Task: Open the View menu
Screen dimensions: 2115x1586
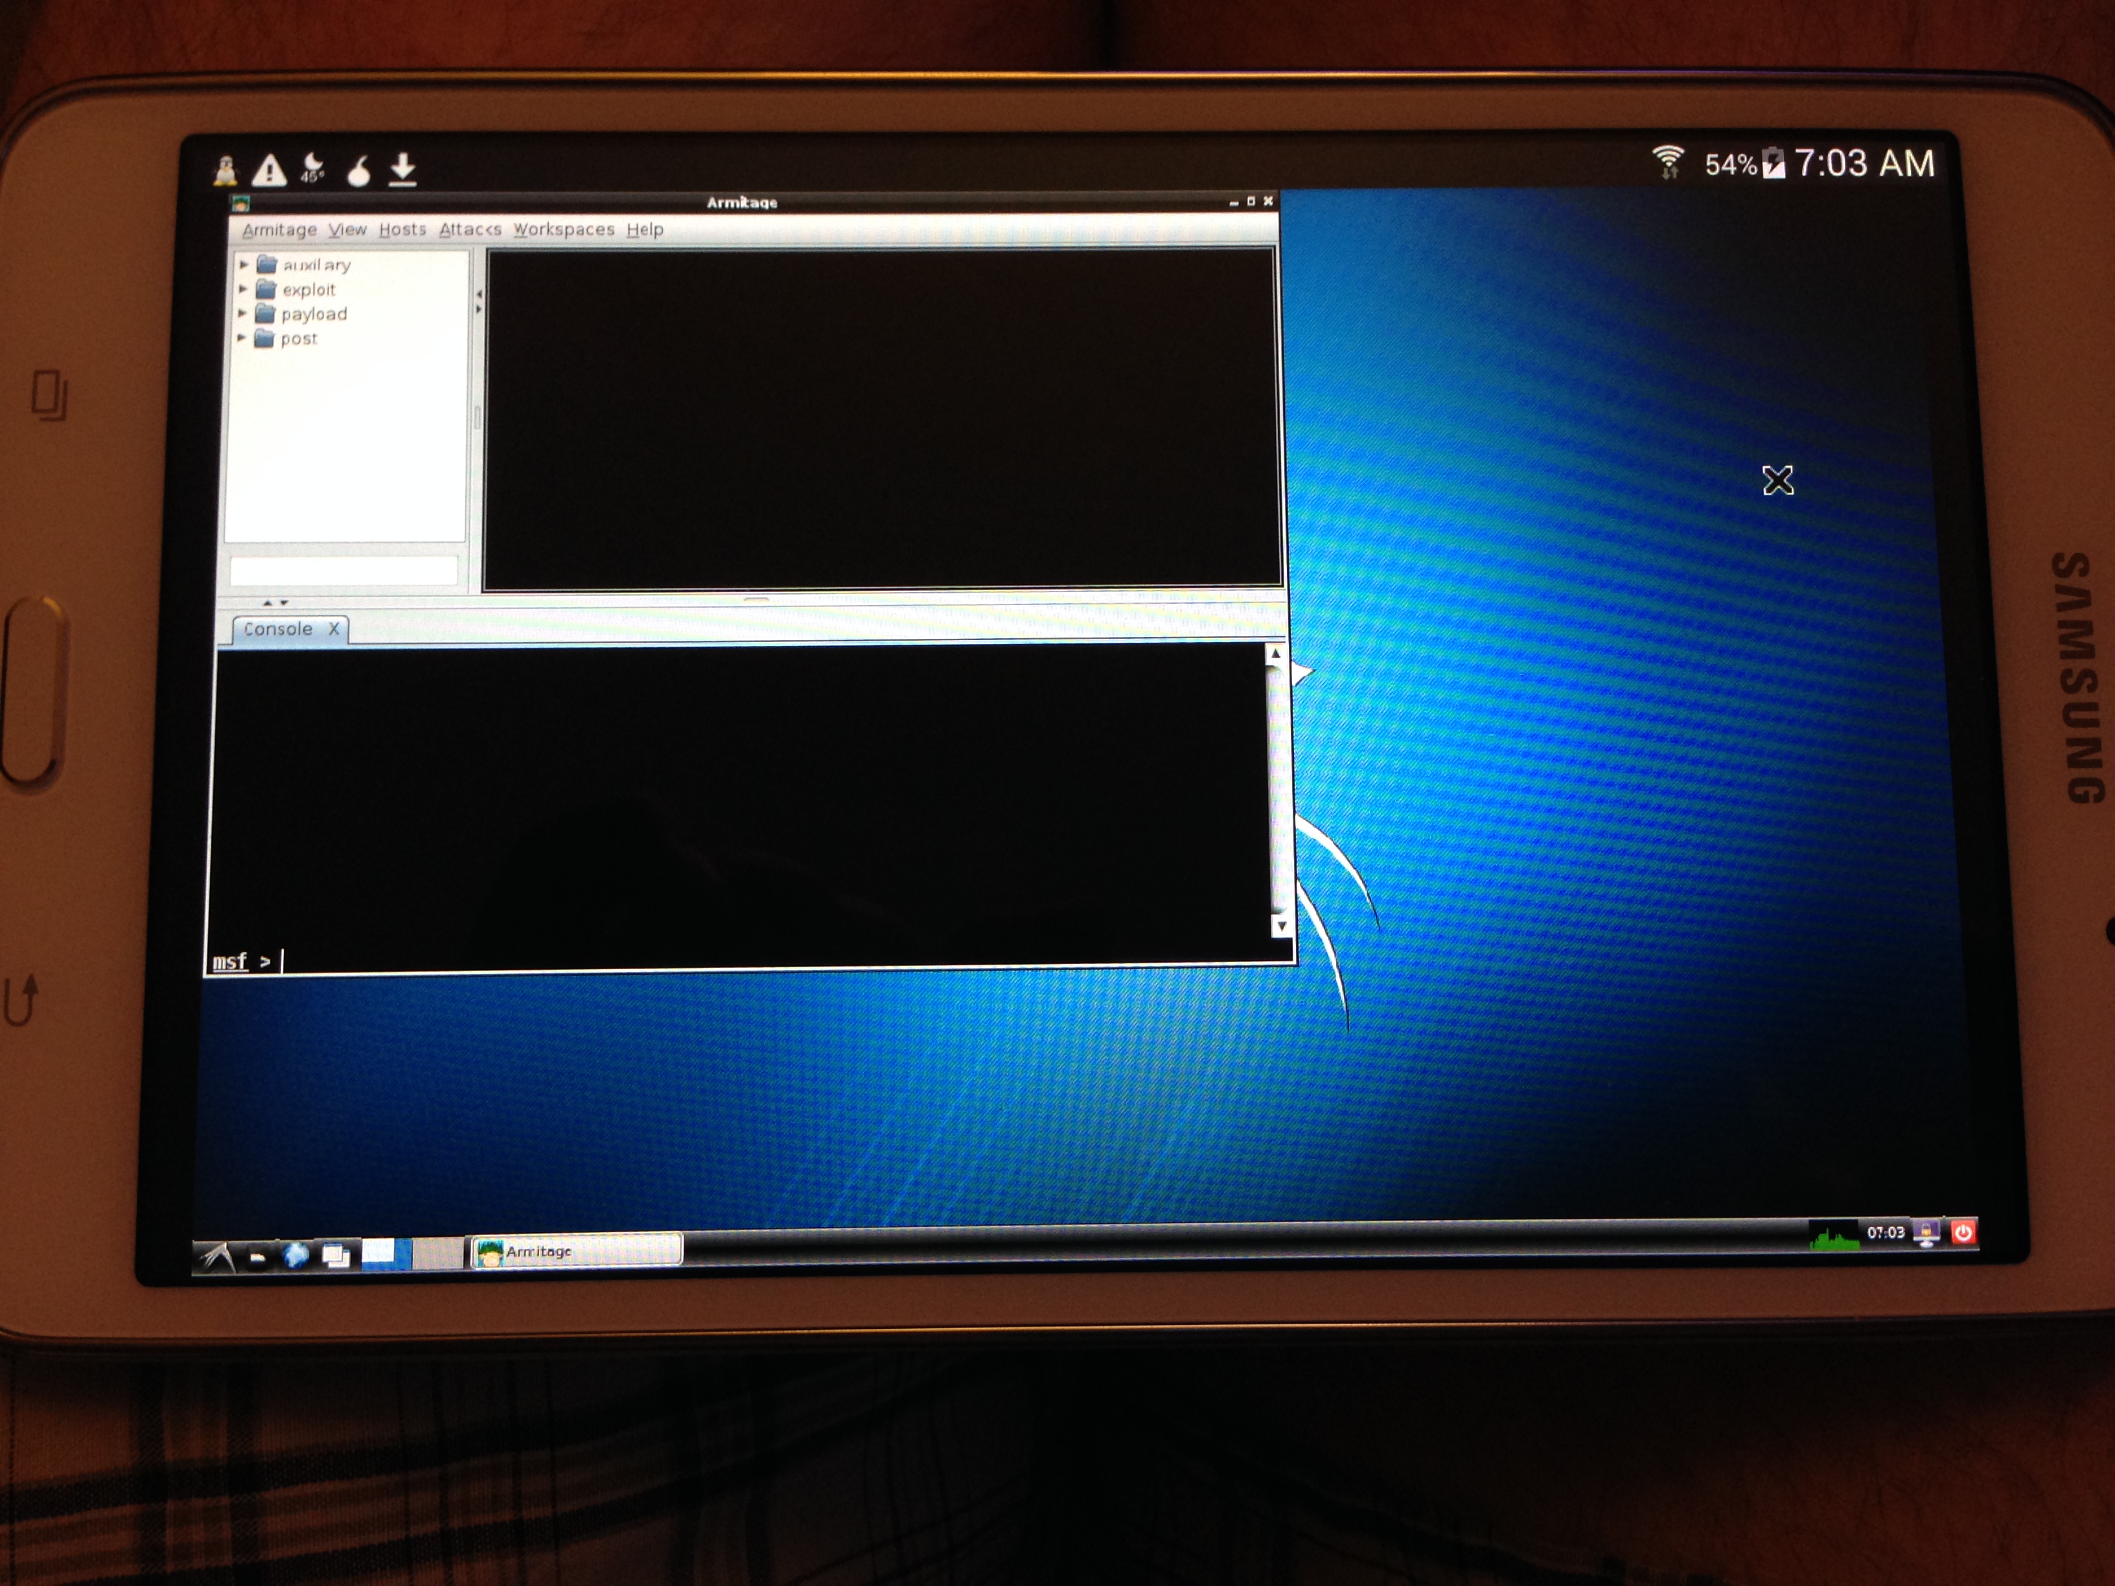Action: (347, 229)
